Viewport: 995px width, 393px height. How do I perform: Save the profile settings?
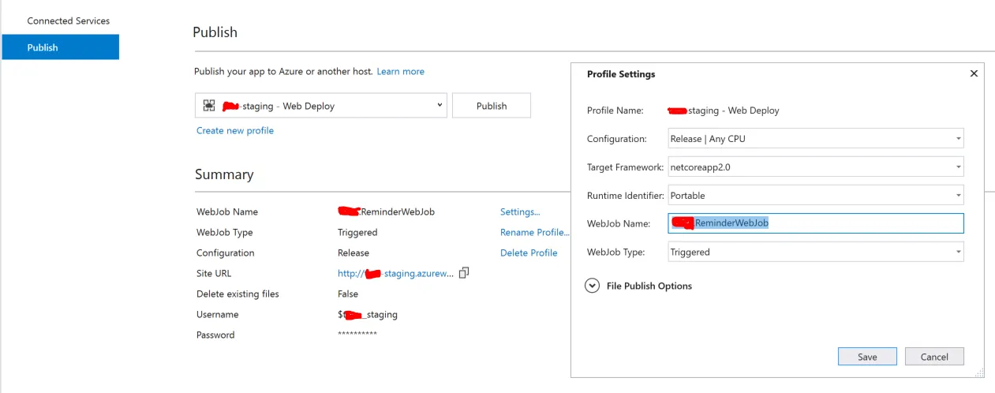tap(867, 357)
